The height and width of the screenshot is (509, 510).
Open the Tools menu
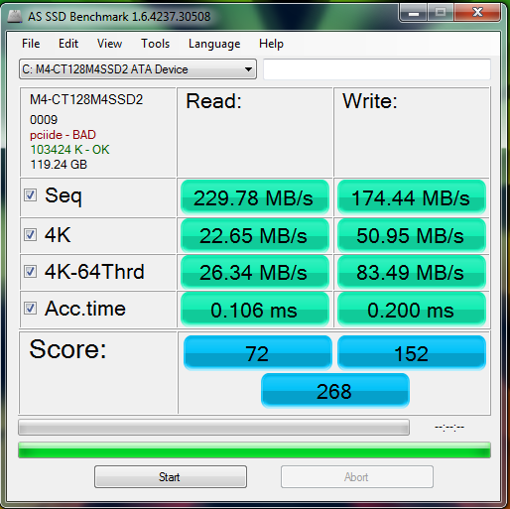point(155,44)
